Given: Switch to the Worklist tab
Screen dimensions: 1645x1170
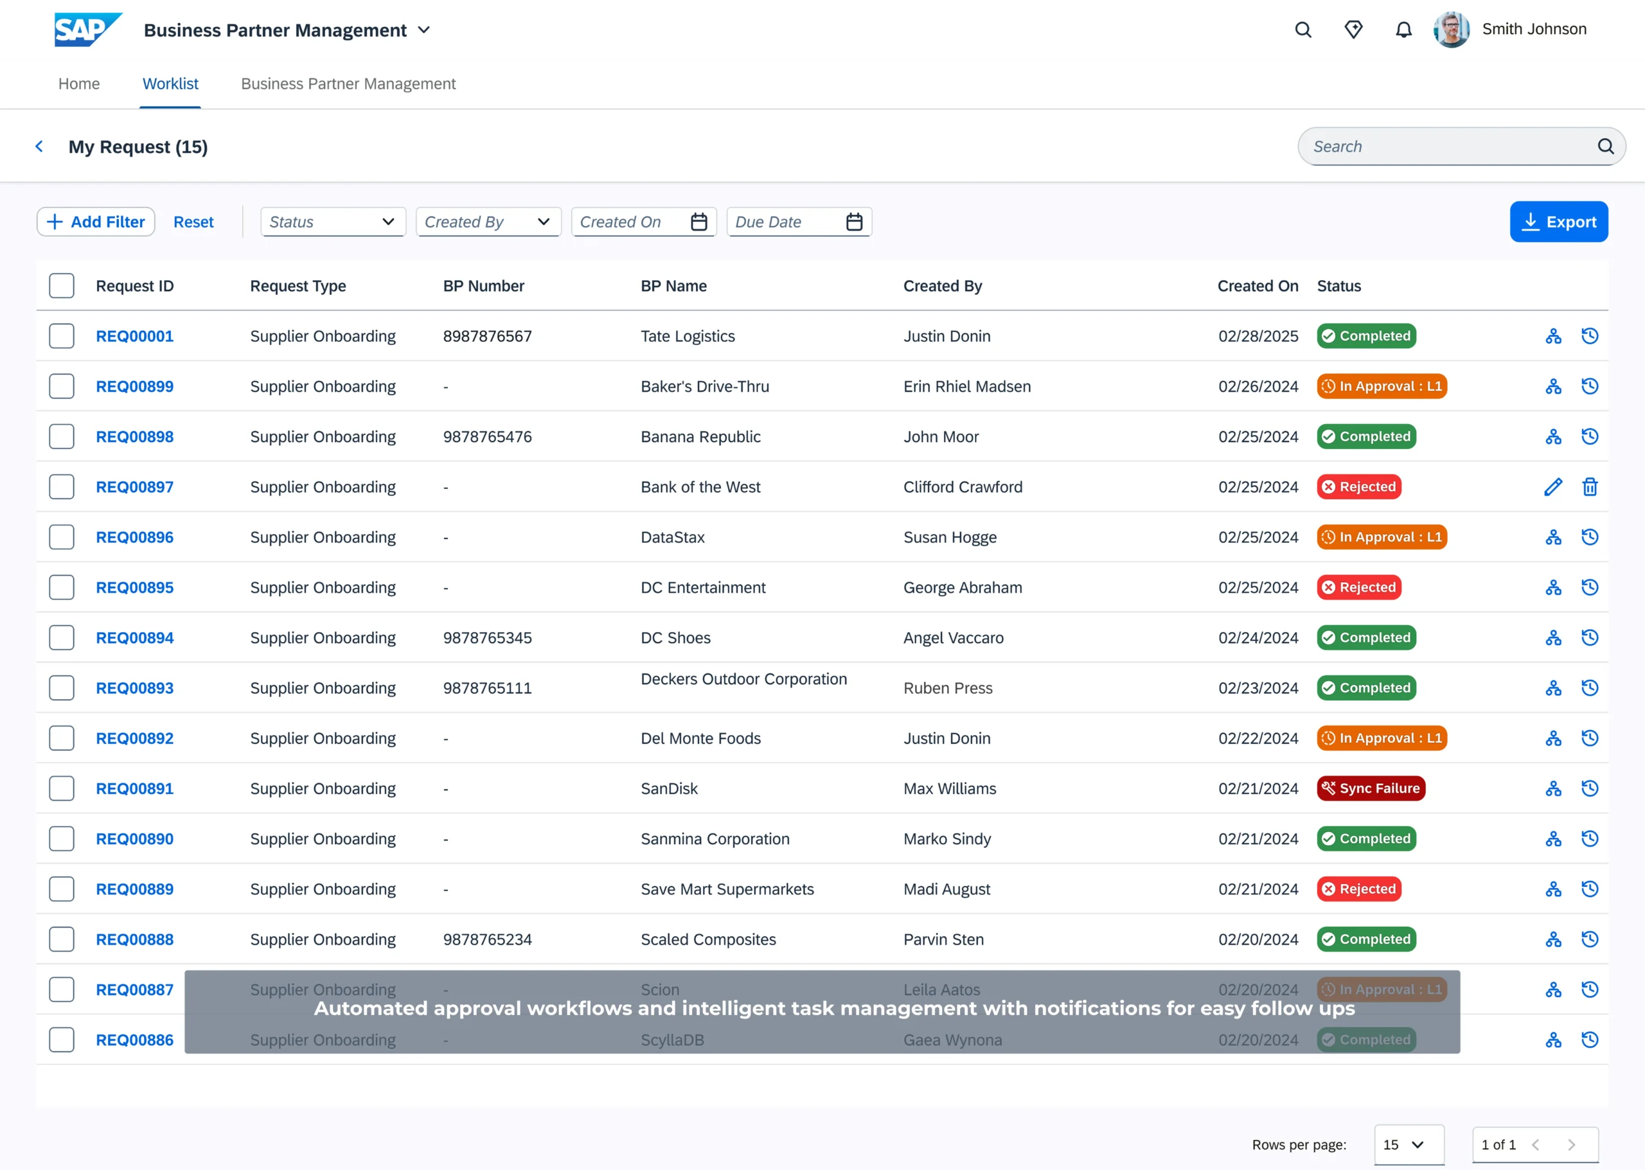Looking at the screenshot, I should [170, 84].
